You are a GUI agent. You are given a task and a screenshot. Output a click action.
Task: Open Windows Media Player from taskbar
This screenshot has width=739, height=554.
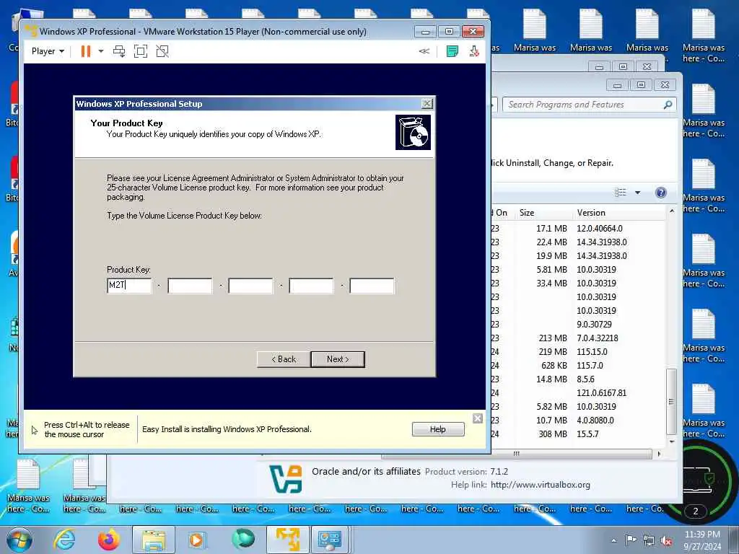197,540
